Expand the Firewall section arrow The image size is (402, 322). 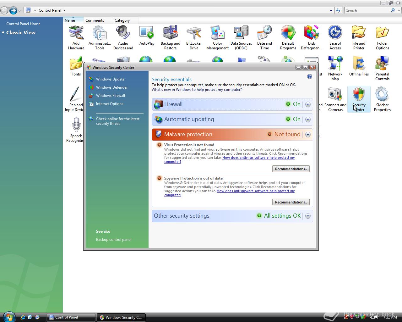click(x=308, y=104)
